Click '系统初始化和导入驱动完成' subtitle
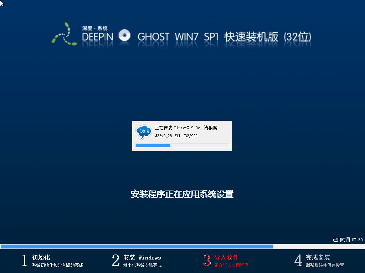This screenshot has height=273, width=365. pyautogui.click(x=57, y=265)
